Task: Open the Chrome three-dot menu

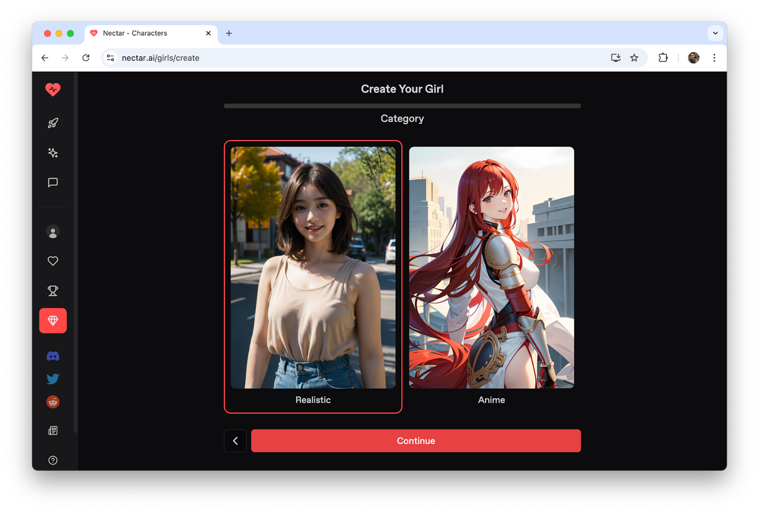Action: (x=714, y=58)
